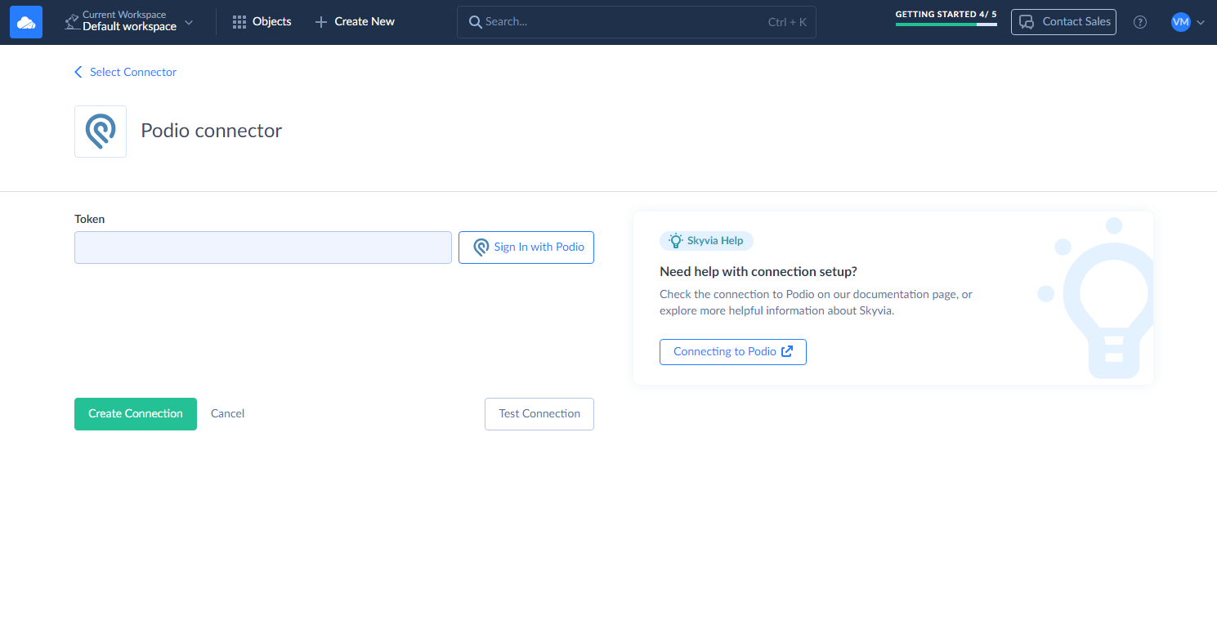Click the search magnifier icon
The height and width of the screenshot is (642, 1217).
(475, 22)
